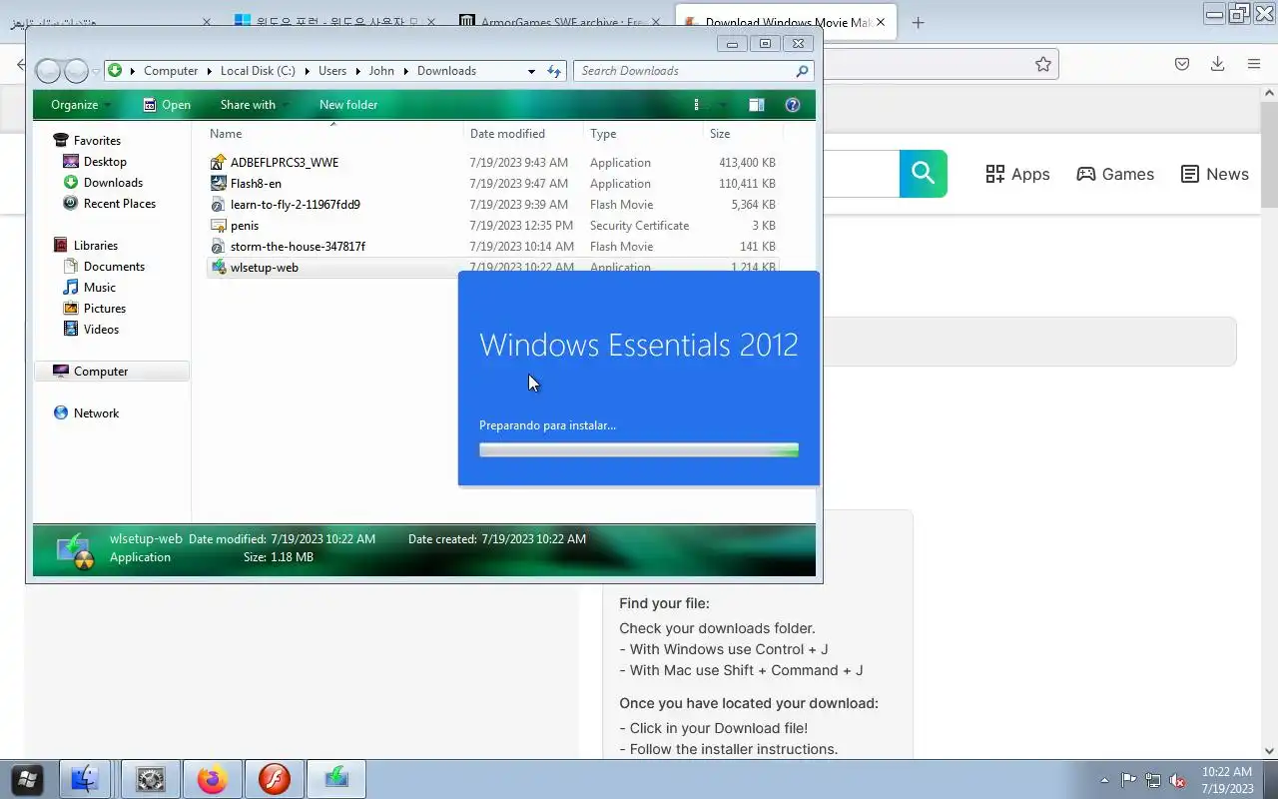This screenshot has height=799, width=1278.
Task: Open Flash Player from the taskbar
Action: tap(275, 779)
